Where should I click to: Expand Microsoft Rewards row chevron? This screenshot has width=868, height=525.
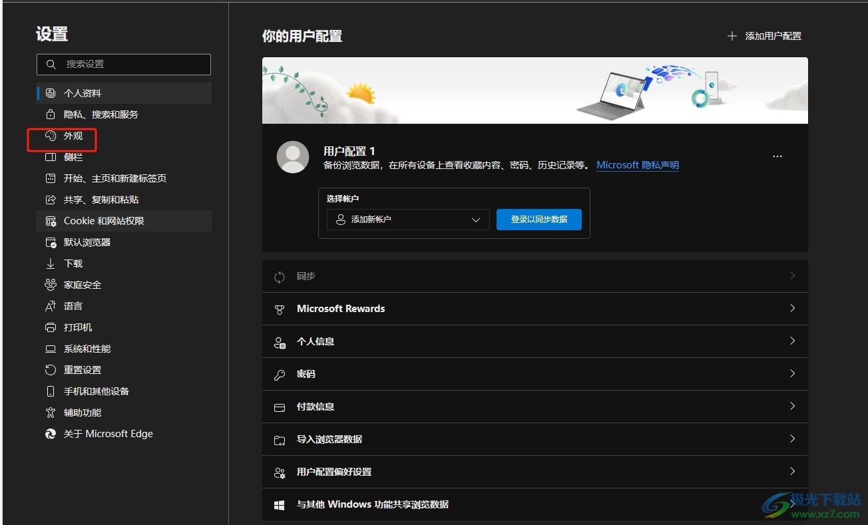tap(792, 308)
